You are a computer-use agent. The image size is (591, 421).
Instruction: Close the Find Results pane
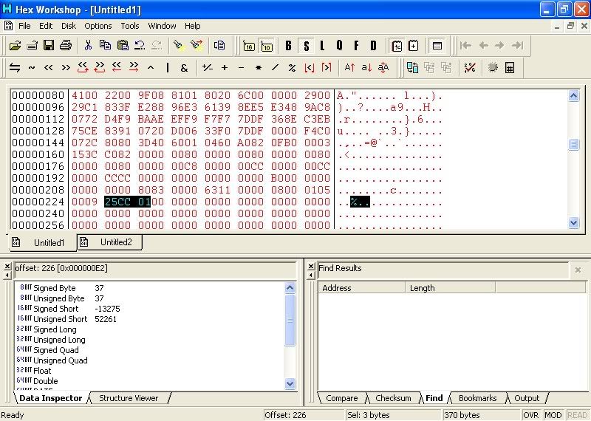click(311, 267)
